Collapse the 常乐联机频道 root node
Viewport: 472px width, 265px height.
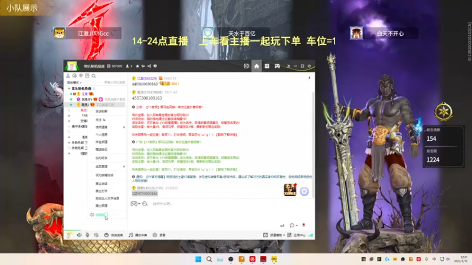(69, 89)
